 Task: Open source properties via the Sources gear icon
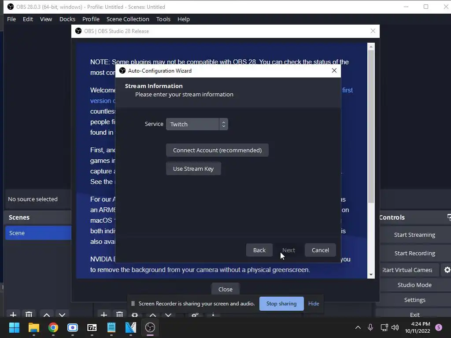pyautogui.click(x=135, y=315)
